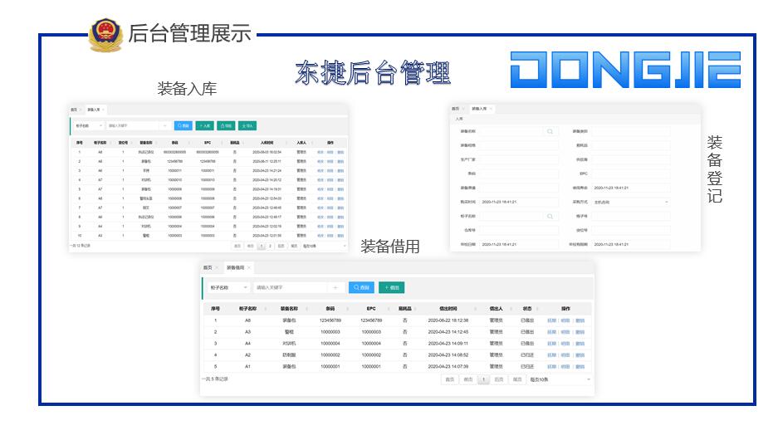The width and height of the screenshot is (783, 440).
Task: Switch to 首页 tab in 装备借用 panel
Action: point(208,267)
